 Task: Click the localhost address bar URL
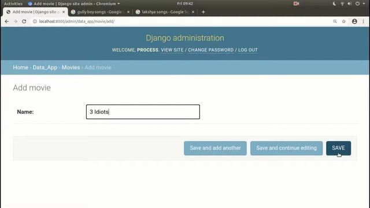77,21
